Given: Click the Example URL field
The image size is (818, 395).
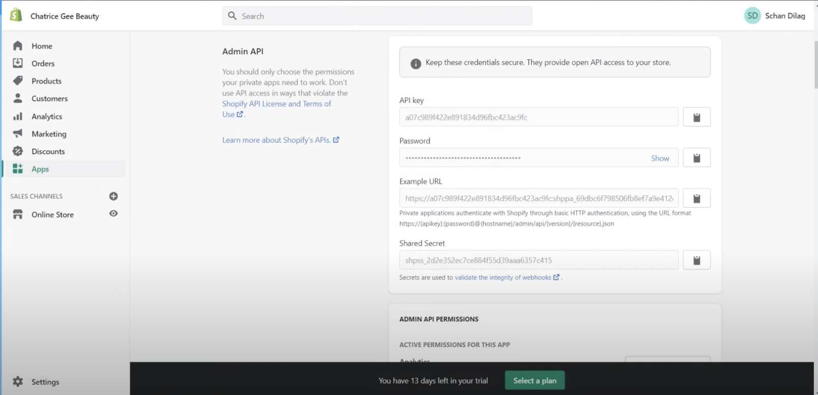Looking at the screenshot, I should (x=539, y=198).
